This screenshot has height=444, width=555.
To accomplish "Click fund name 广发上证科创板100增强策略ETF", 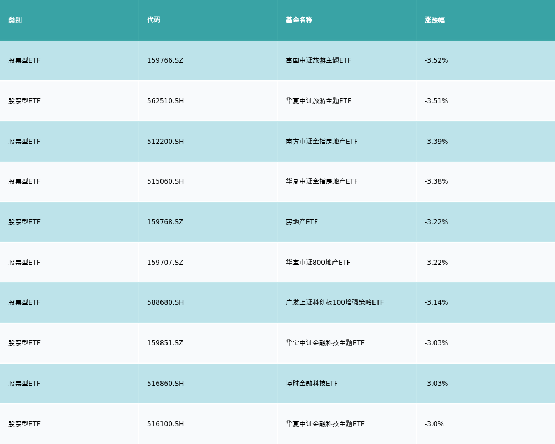I will pos(335,302).
